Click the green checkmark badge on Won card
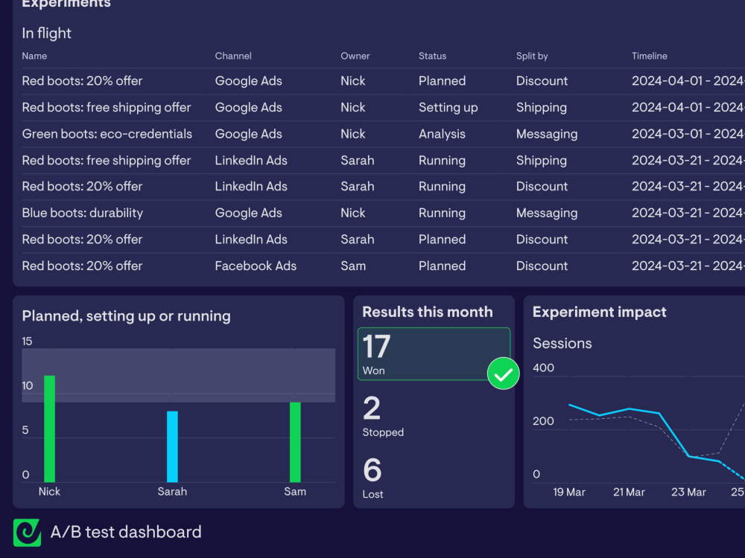This screenshot has height=558, width=745. point(503,373)
